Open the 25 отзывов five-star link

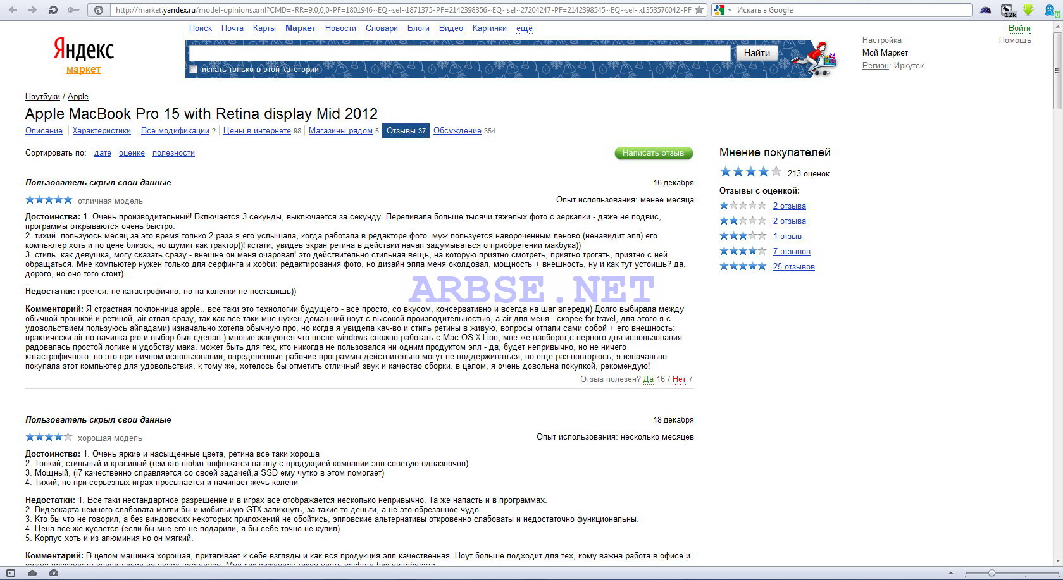(793, 267)
